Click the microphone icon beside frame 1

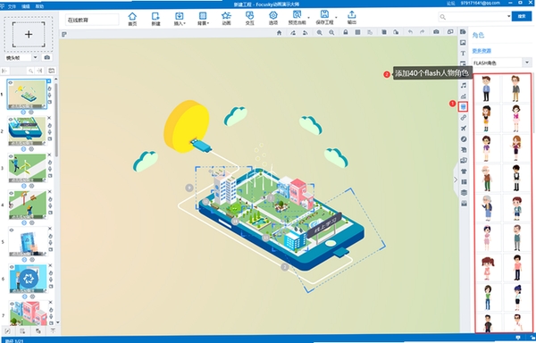click(x=49, y=96)
